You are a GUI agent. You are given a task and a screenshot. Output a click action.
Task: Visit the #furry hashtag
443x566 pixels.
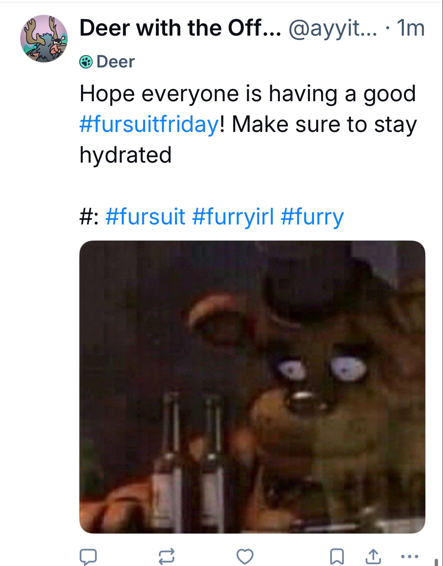click(312, 217)
